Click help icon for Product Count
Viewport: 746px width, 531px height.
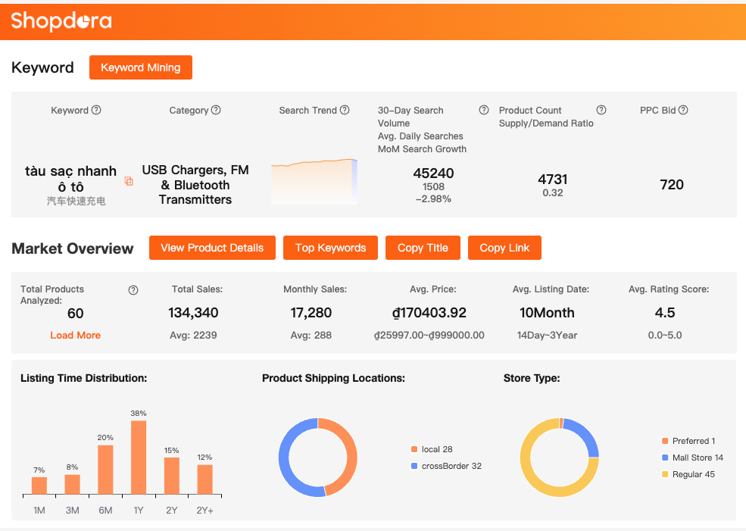click(601, 110)
